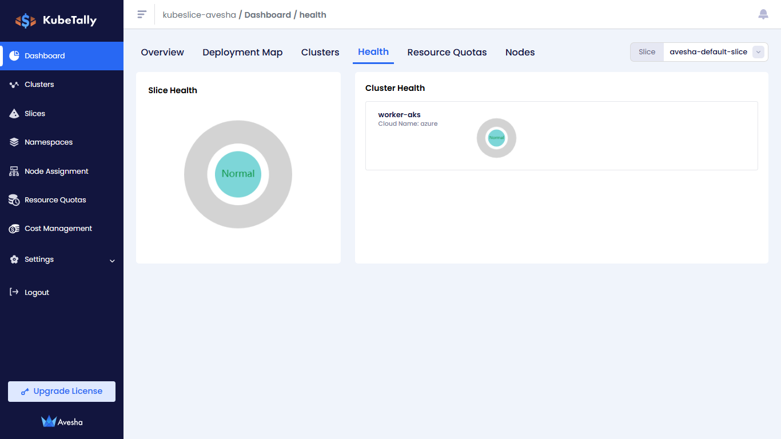Image resolution: width=781 pixels, height=439 pixels.
Task: Click the Avesha crown logo
Action: tap(49, 421)
